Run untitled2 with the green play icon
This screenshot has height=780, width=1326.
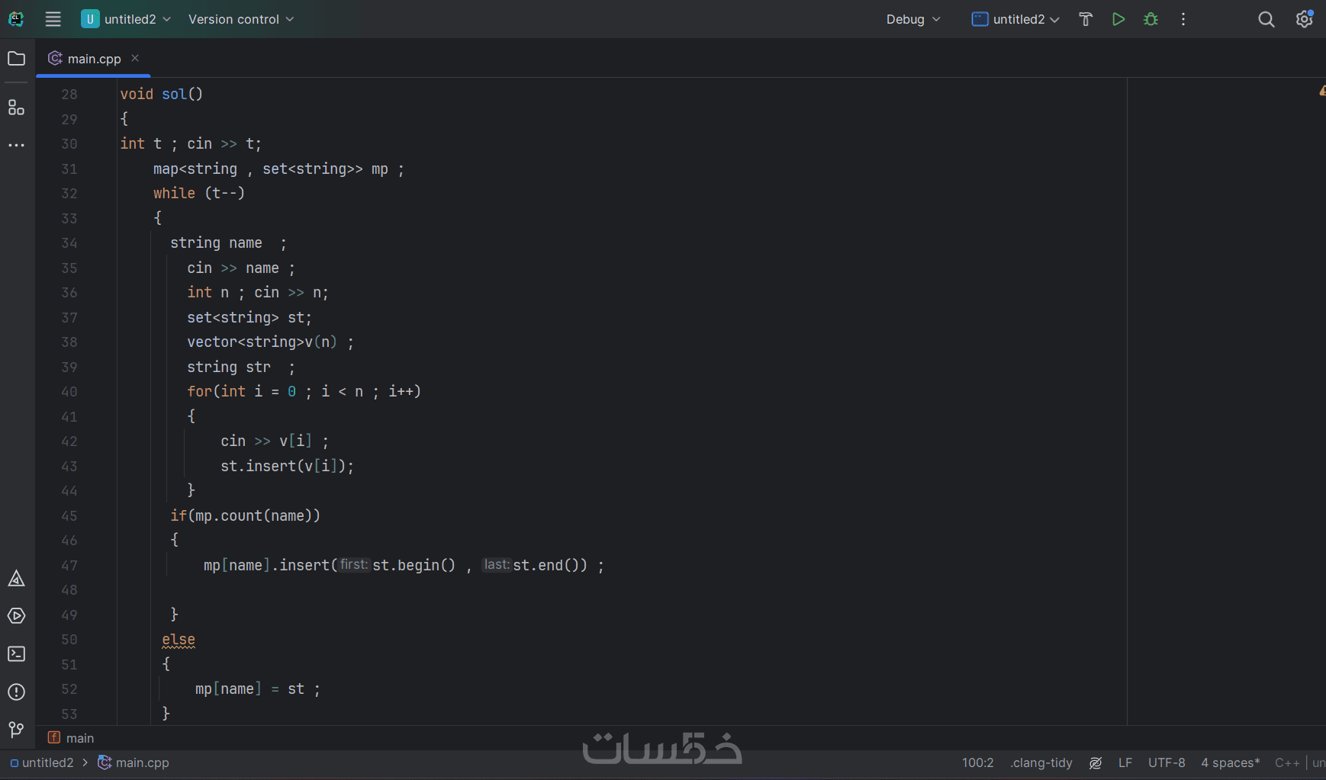click(x=1118, y=19)
